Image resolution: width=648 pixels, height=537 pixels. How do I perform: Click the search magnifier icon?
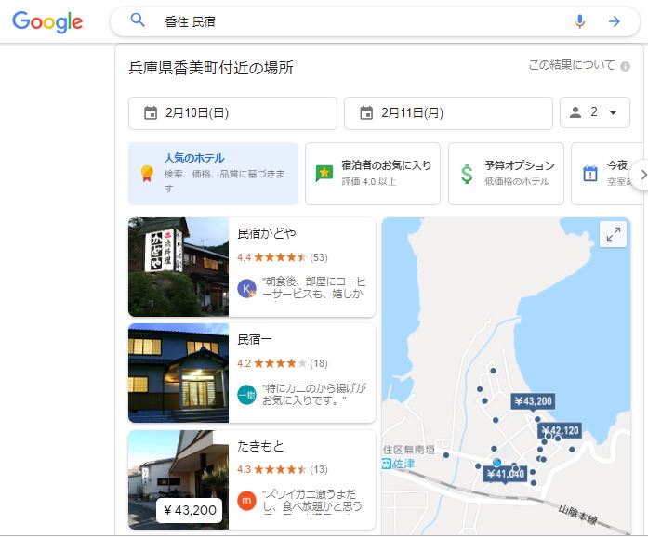tap(138, 20)
